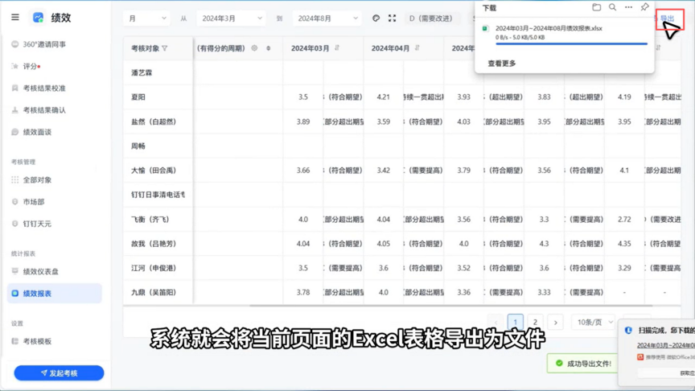Image resolution: width=695 pixels, height=391 pixels.
Task: Select 全部对象 under 考核管理
Action: [37, 180]
